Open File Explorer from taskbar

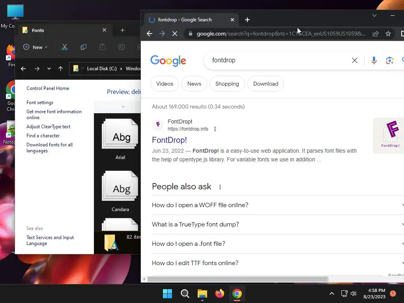coord(202,294)
